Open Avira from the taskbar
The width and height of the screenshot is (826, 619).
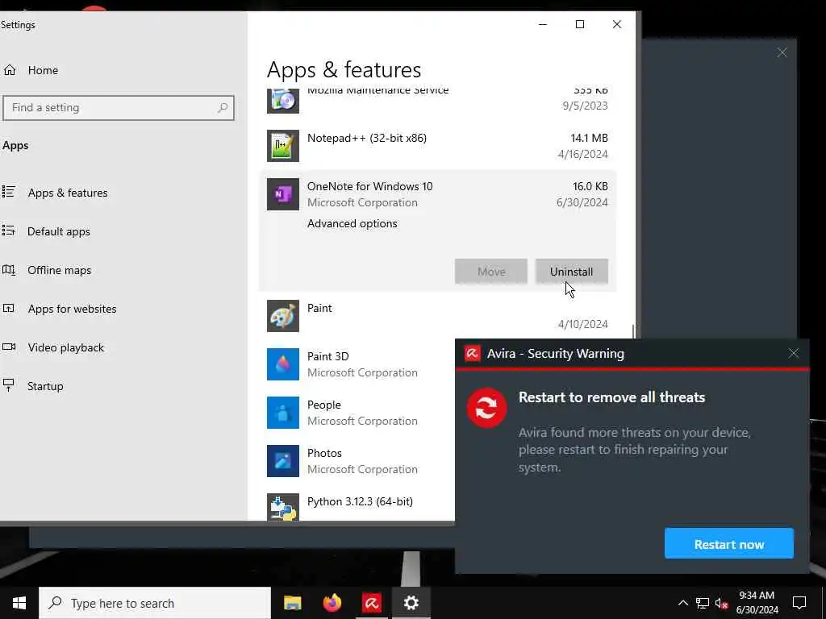point(371,603)
